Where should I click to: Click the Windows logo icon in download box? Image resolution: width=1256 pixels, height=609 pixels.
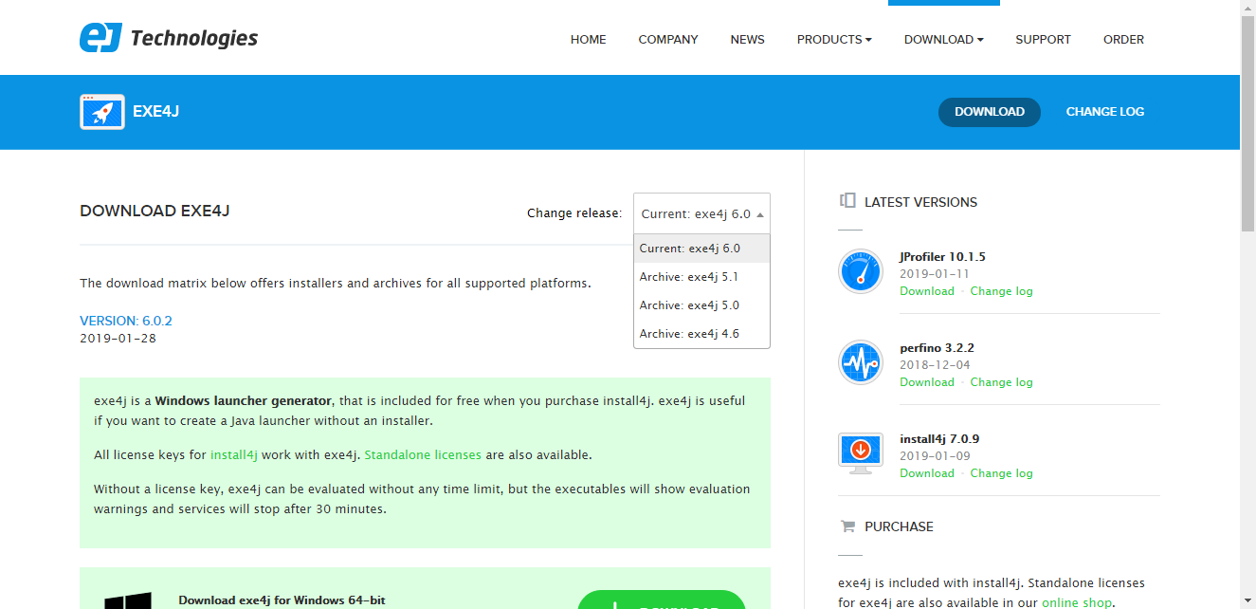point(128,600)
